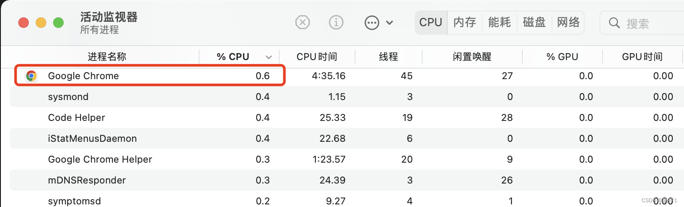The width and height of the screenshot is (684, 207).
Task: Click Google Chrome thread count 45
Action: click(x=406, y=76)
